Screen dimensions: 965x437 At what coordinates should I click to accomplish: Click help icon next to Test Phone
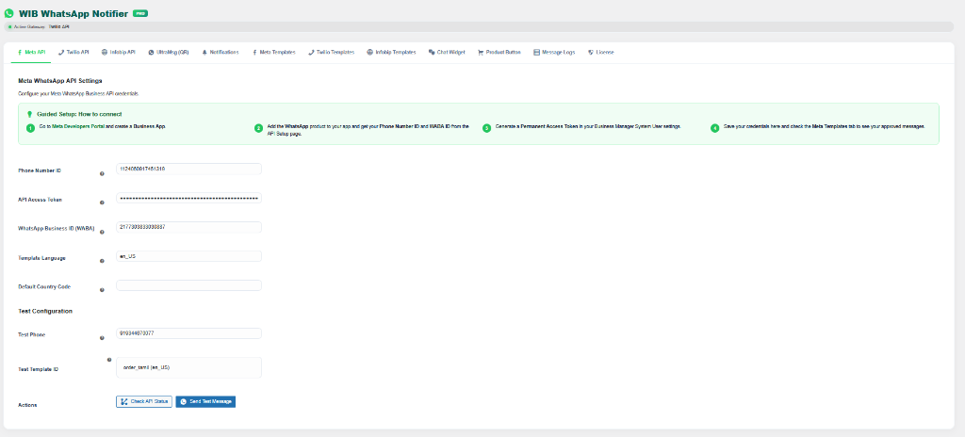tap(102, 338)
